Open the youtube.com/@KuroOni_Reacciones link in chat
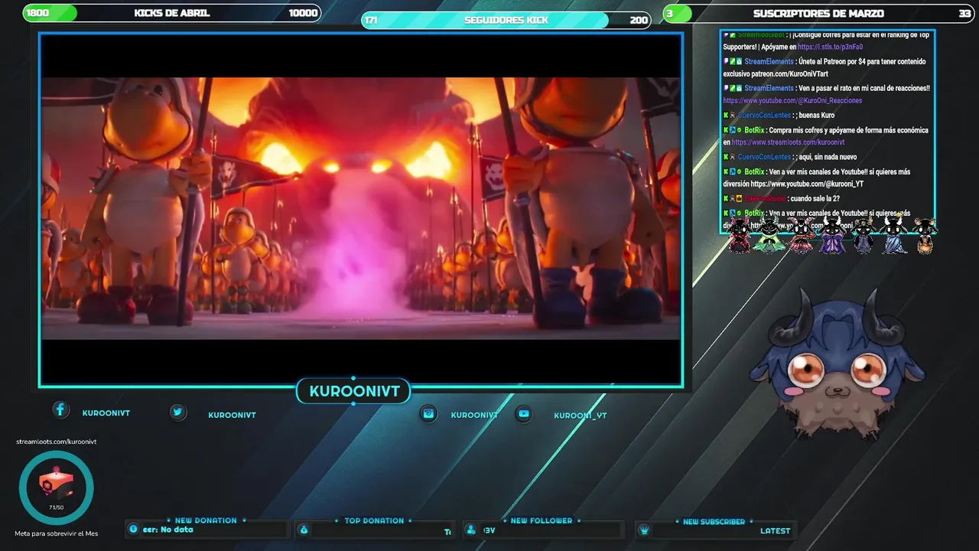 [x=792, y=100]
